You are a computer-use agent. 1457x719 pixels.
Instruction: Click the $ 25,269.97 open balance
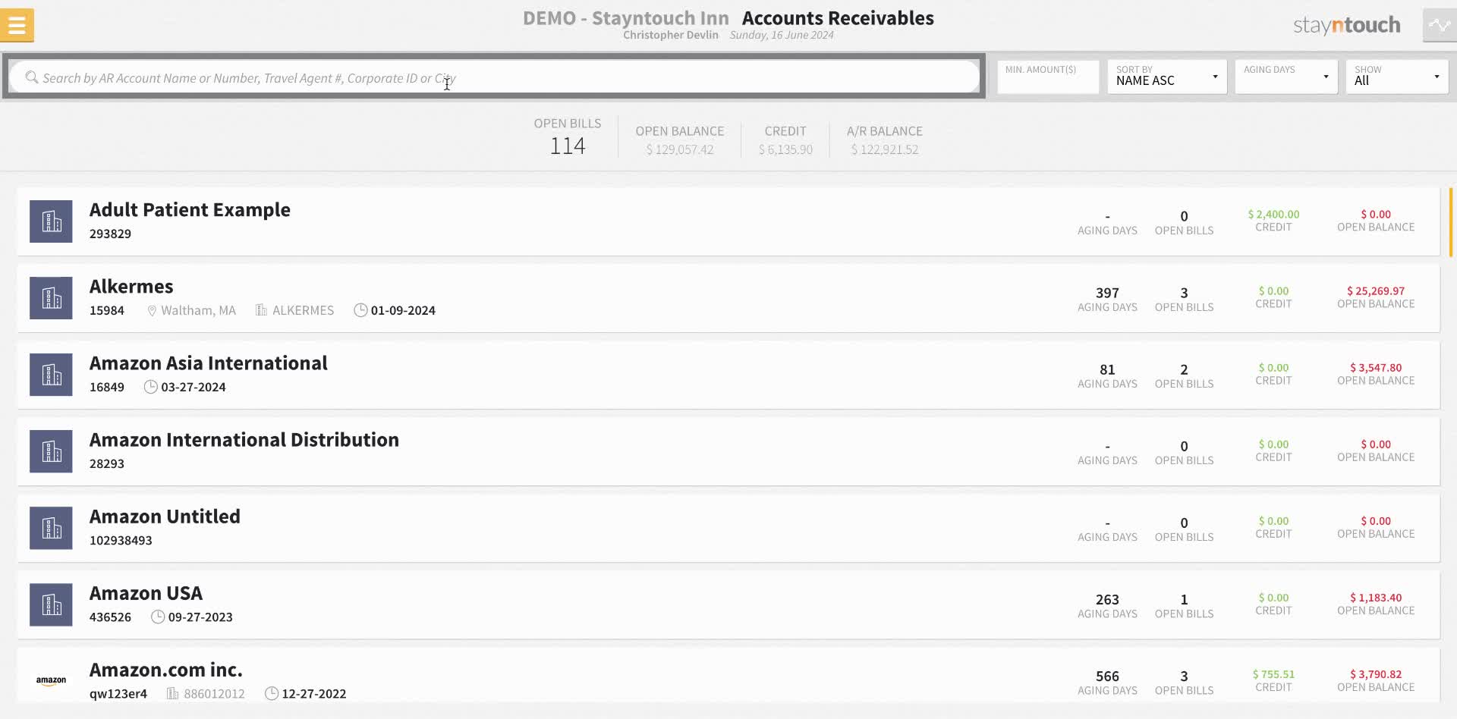(x=1376, y=291)
